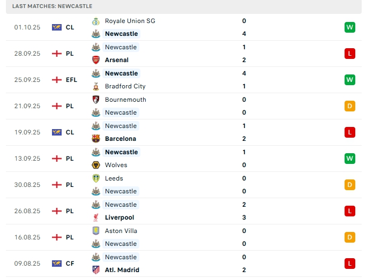Viewport: 366px width, 278px height.
Task: Click the Leeds club crest
Action: pos(96,178)
